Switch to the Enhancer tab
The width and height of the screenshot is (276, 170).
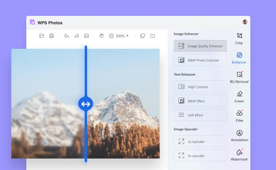[x=239, y=58]
